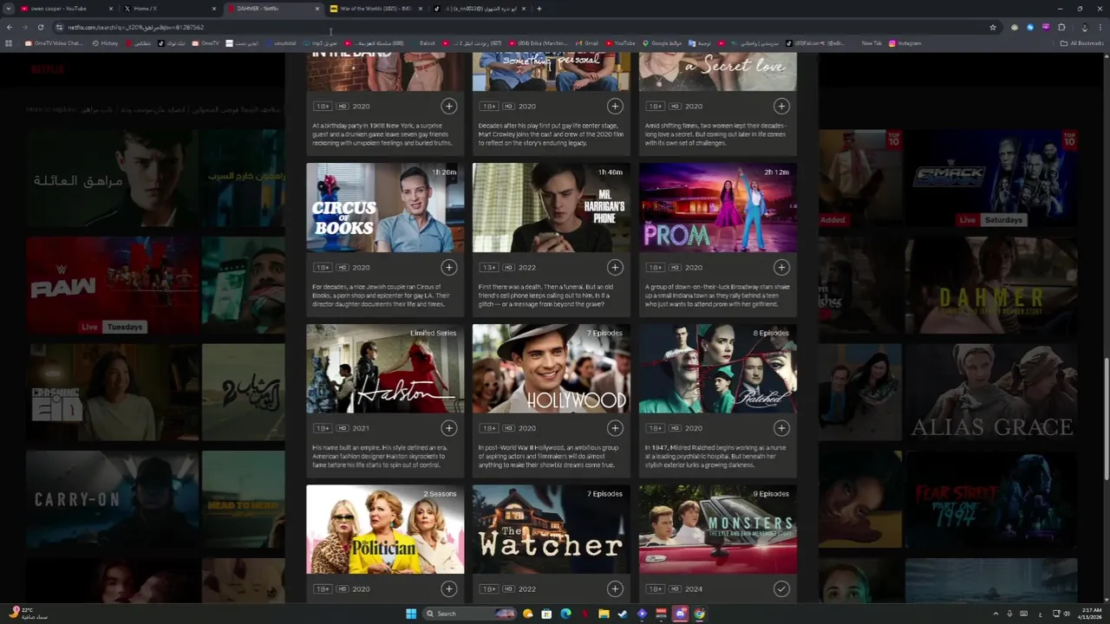Screen dimensions: 1110x624
Task: Add the Mart Crowley documentary to list
Action: point(615,106)
